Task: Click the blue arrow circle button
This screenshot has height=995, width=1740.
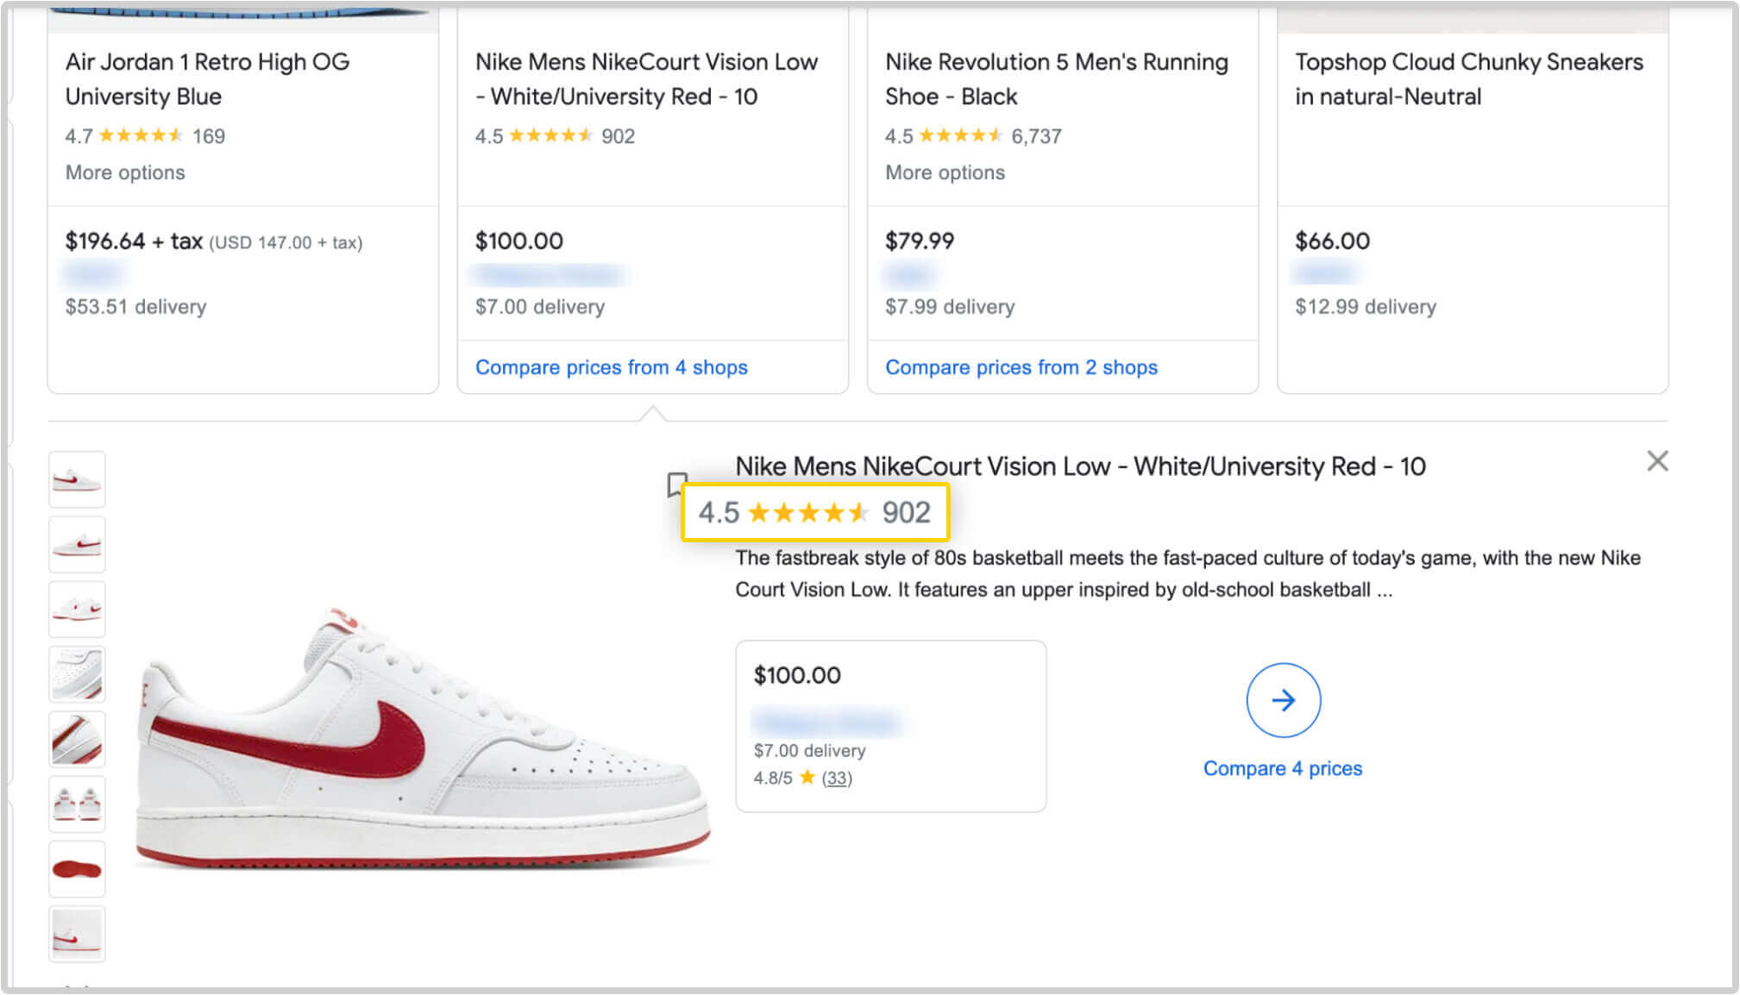Action: click(1283, 700)
